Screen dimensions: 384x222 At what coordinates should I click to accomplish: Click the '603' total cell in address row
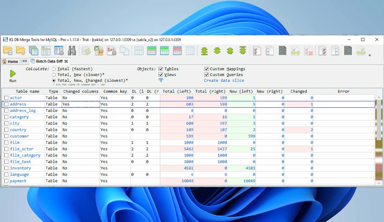(177, 104)
